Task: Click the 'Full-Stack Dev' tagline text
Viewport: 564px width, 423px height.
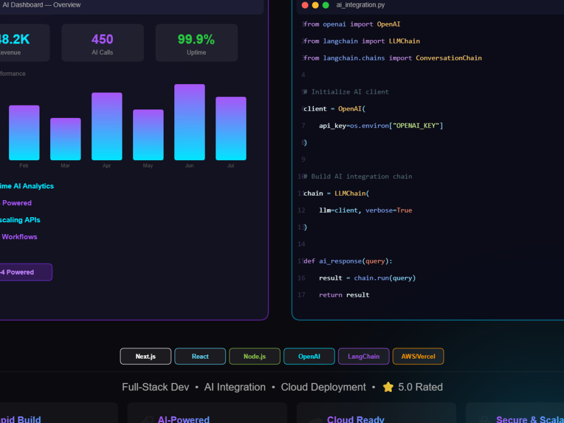Action: click(156, 387)
